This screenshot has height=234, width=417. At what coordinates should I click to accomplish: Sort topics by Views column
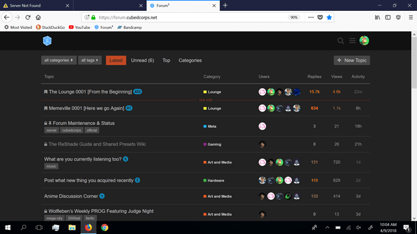point(337,77)
